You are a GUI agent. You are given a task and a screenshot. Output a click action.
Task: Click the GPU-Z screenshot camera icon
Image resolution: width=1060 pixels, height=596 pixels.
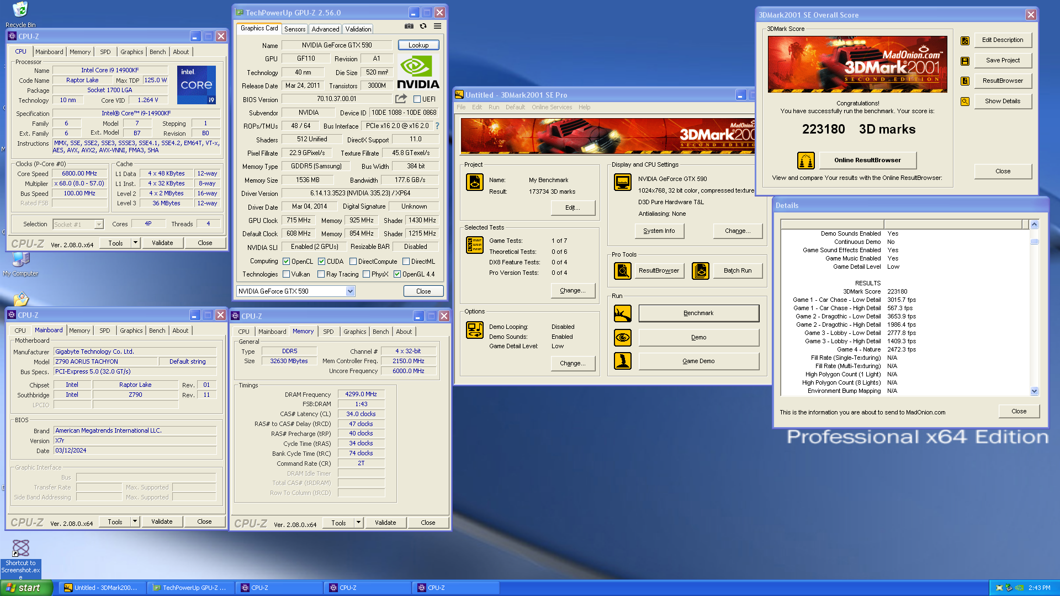tap(409, 26)
